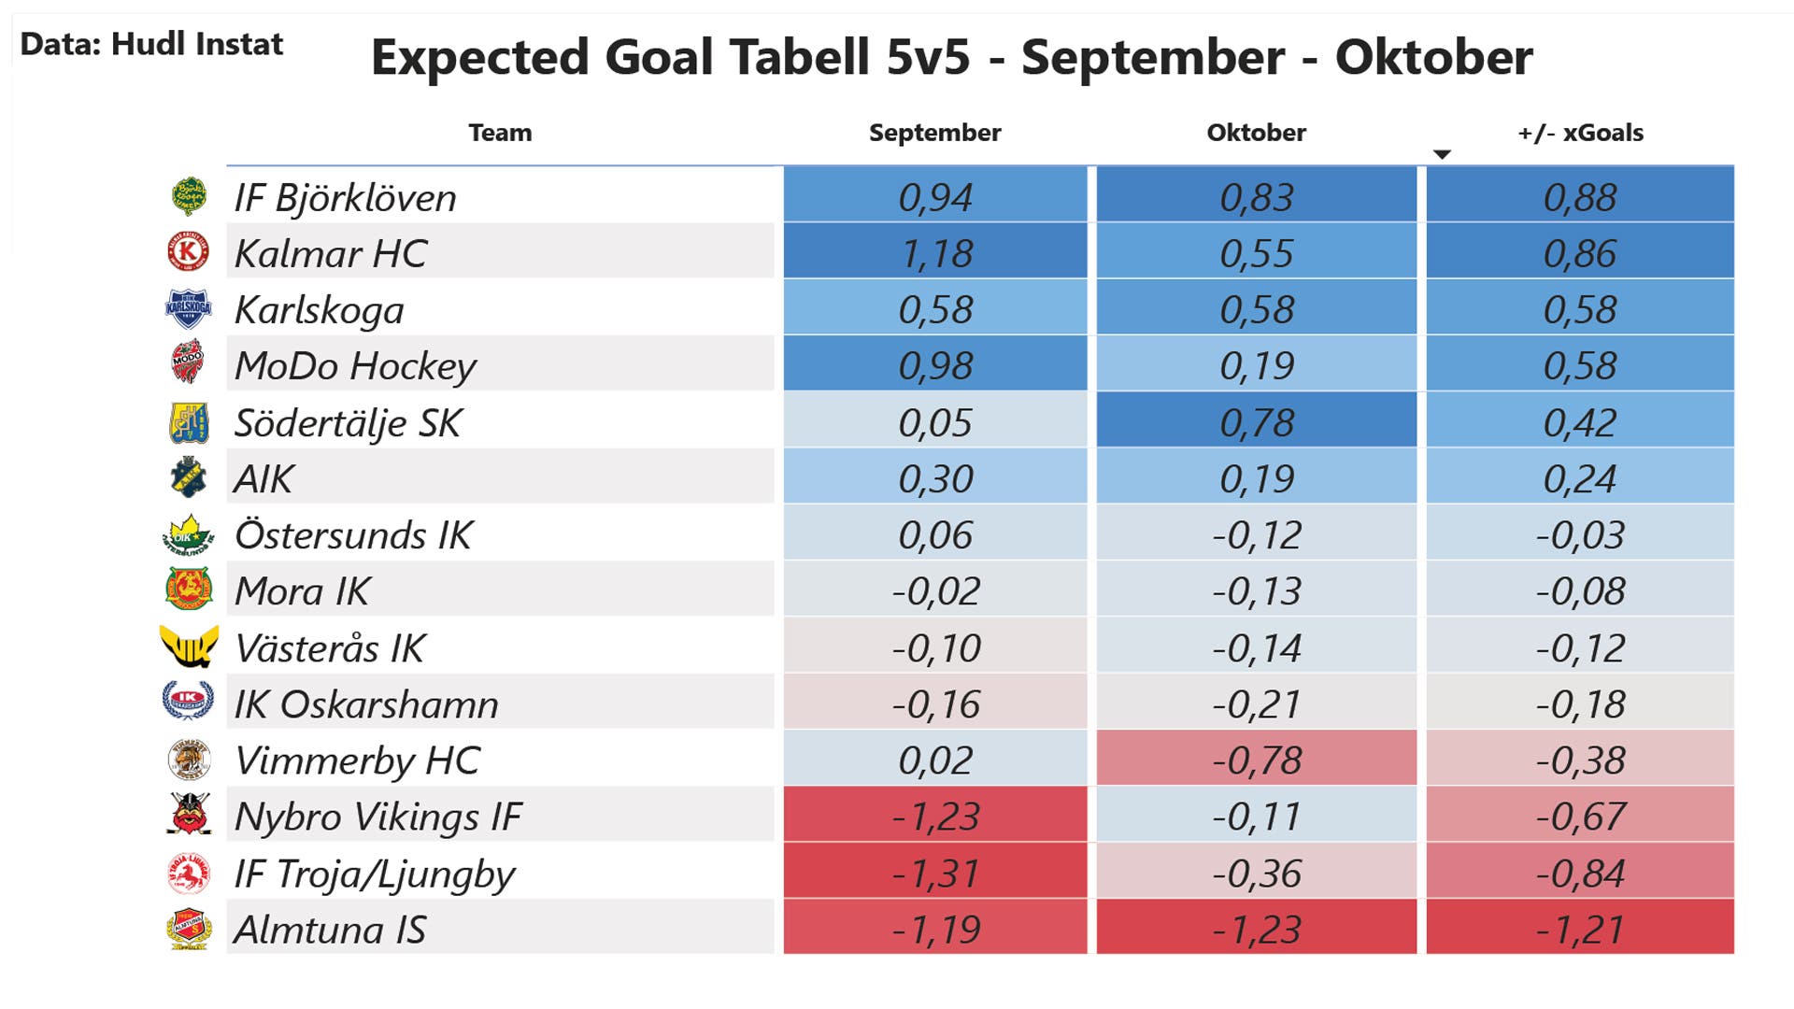Click the Västerås IK team logo
This screenshot has height=1009, width=1794.
pos(189,647)
